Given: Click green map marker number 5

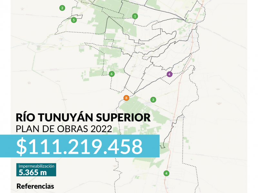Looking at the screenshot, I should pos(74,20).
